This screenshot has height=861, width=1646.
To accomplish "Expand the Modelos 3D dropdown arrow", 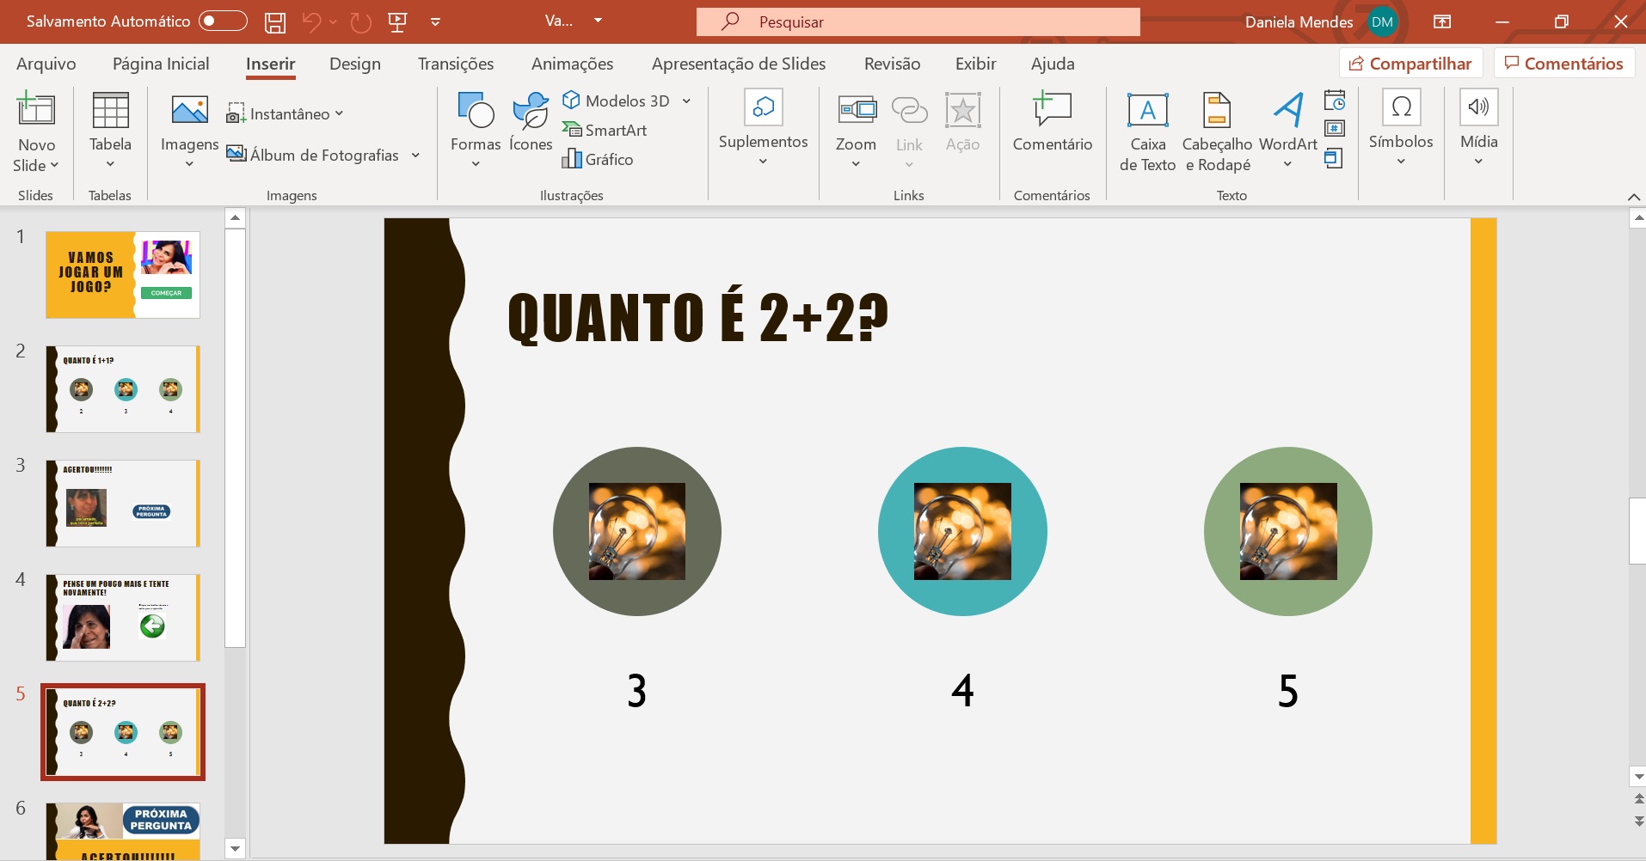I will (686, 101).
